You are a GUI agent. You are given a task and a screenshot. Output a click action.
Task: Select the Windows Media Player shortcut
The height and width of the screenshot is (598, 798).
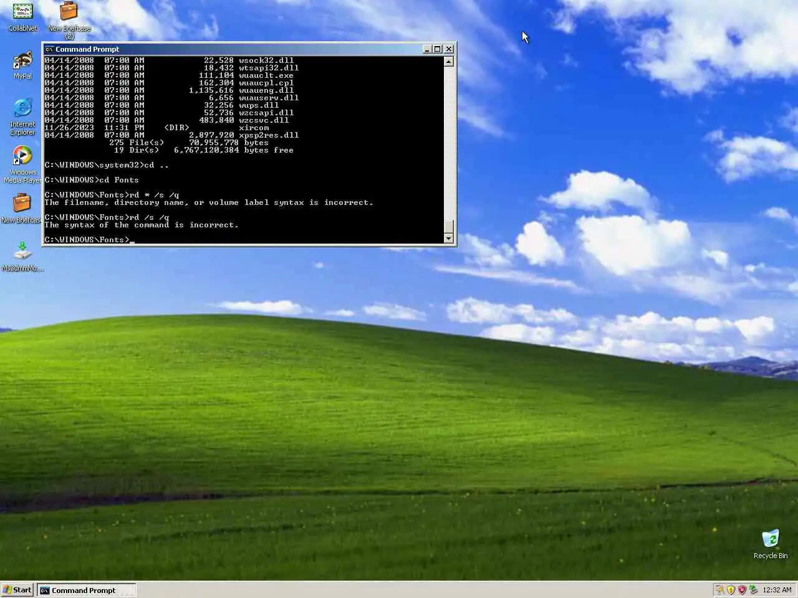pyautogui.click(x=22, y=164)
